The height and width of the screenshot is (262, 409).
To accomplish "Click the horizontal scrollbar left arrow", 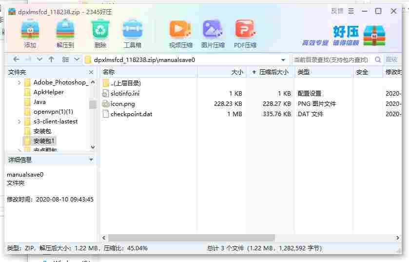I will [x=104, y=238].
